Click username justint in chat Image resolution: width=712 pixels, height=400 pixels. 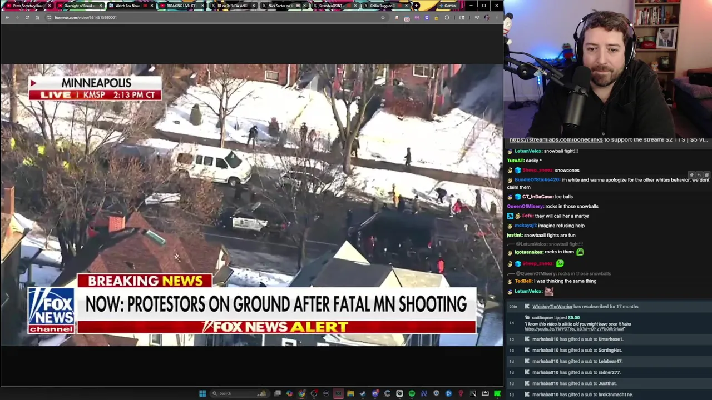[x=515, y=236]
